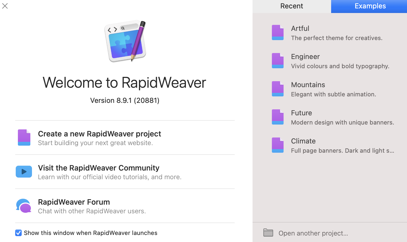The width and height of the screenshot is (407, 242).
Task: Click 'The perfect theme for creatives.' description
Action: [337, 38]
